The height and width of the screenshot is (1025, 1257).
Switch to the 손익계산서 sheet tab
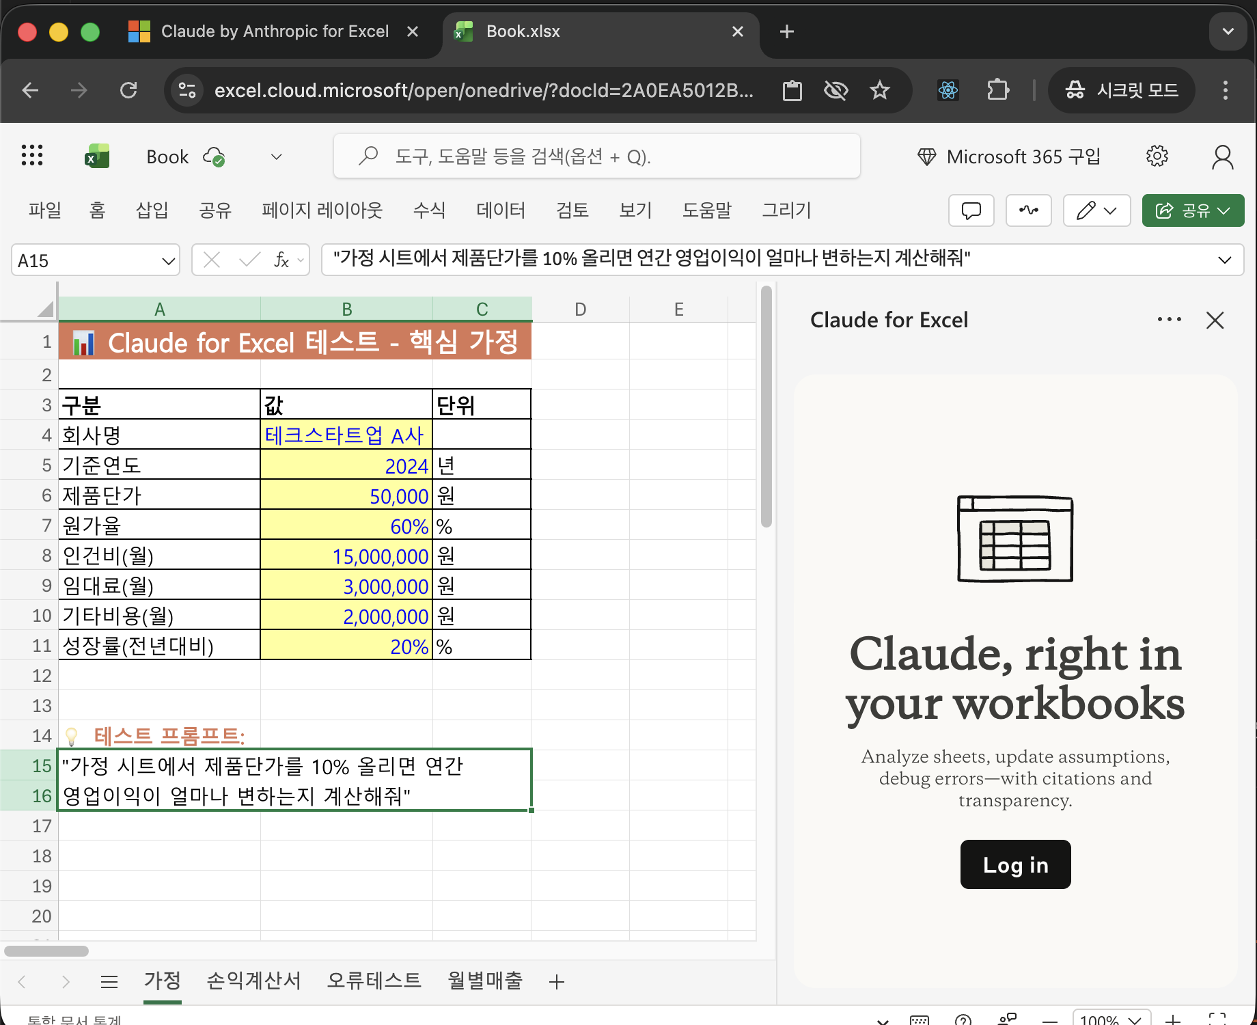[253, 981]
